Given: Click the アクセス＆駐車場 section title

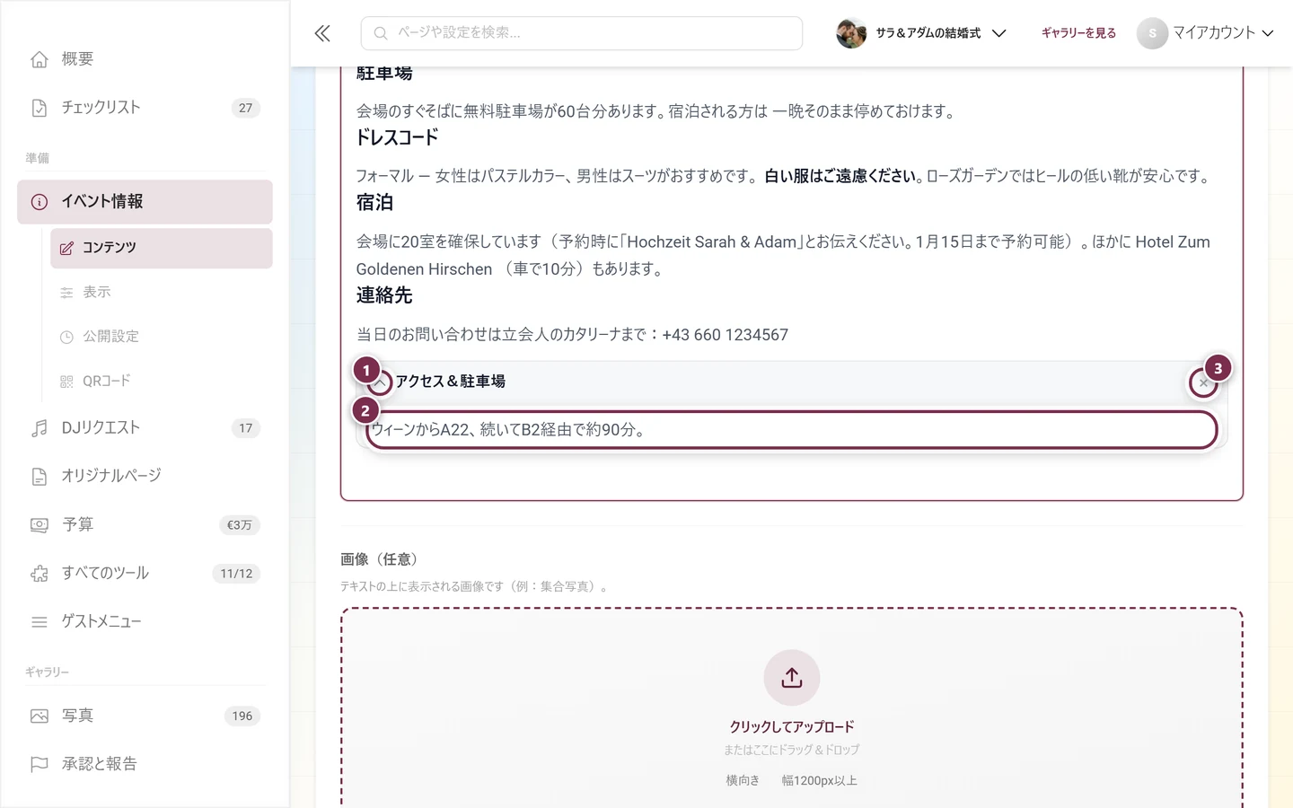Looking at the screenshot, I should coord(451,382).
